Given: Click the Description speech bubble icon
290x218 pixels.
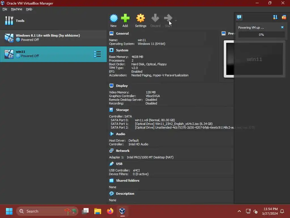Looking at the screenshot, I should click(x=111, y=194).
